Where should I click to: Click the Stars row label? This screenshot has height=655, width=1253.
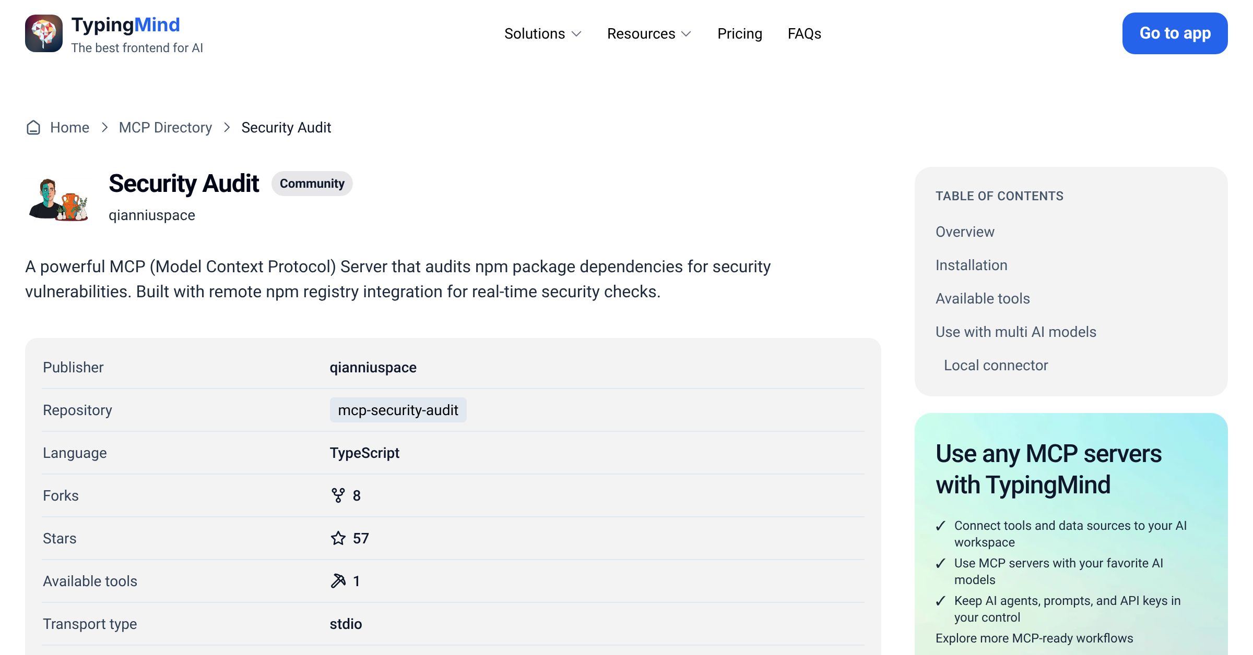tap(60, 538)
